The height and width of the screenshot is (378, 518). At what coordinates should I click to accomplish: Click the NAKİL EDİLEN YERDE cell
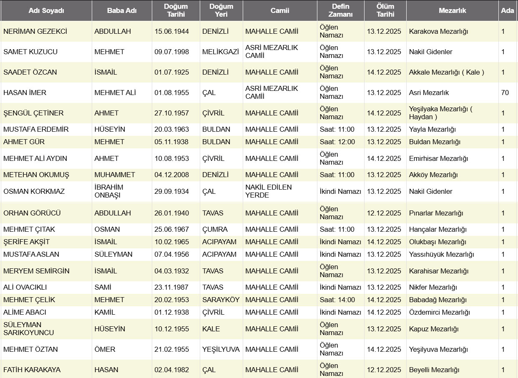269,191
